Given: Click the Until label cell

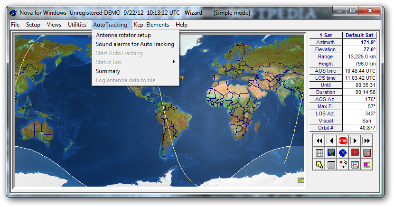Looking at the screenshot, I should point(326,85).
